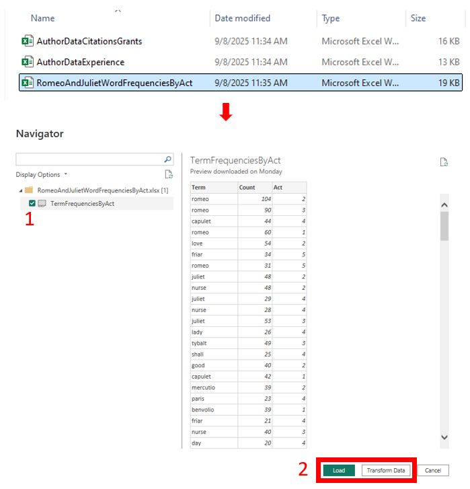This screenshot has width=470, height=489.
Task: Click the 'tybalt' term cell
Action: pos(214,343)
